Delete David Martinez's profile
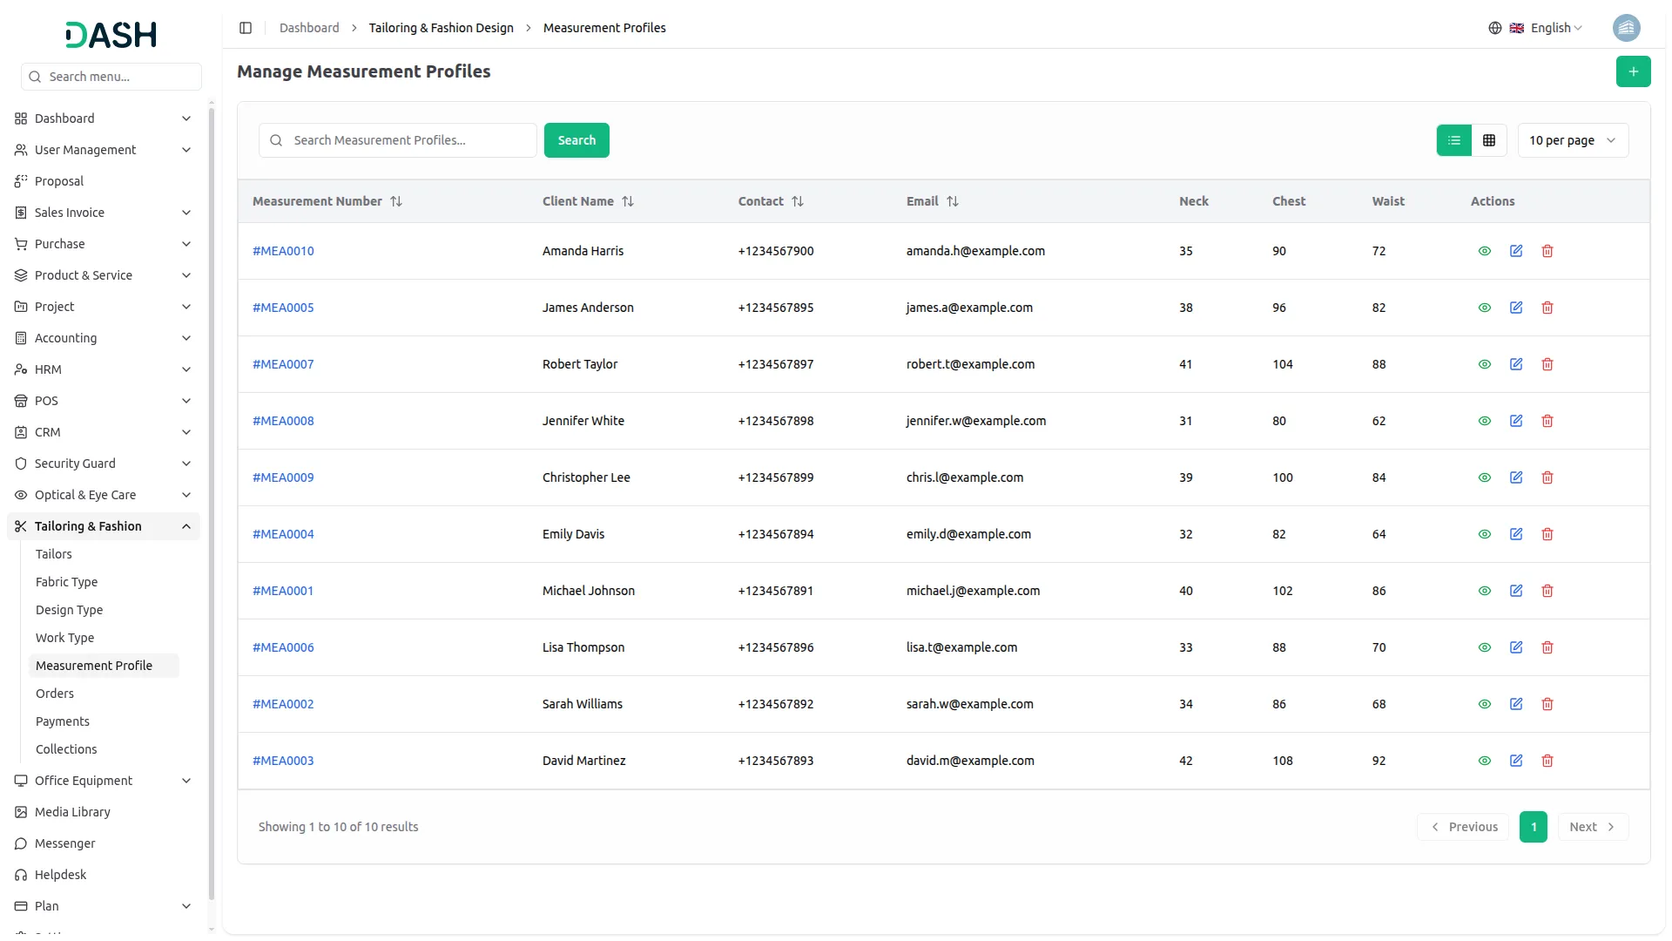The width and height of the screenshot is (1672, 941). point(1547,761)
